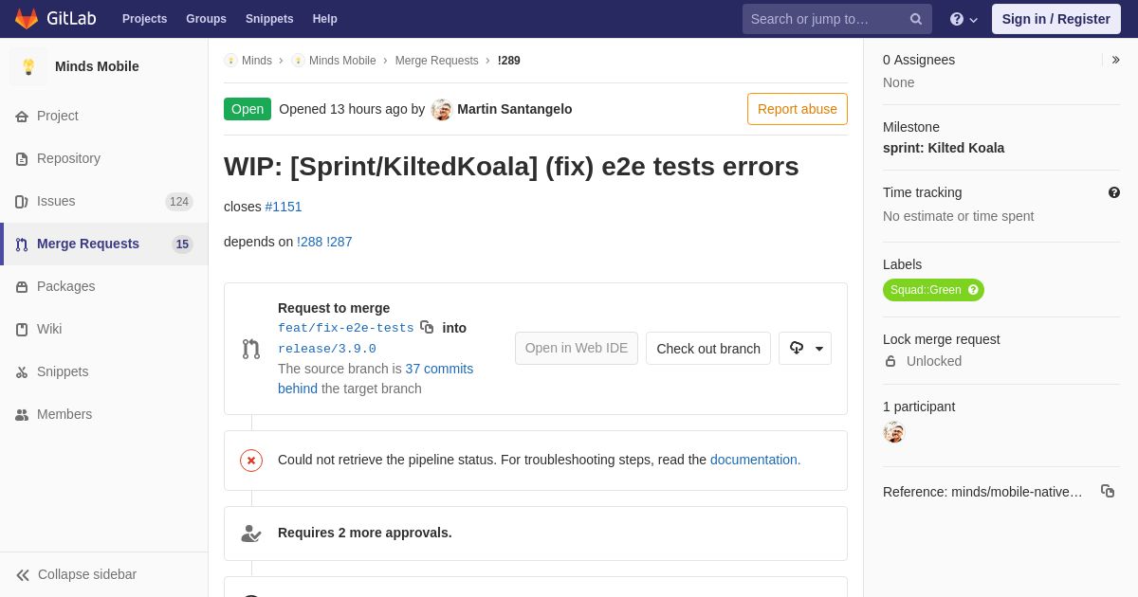Click Martin Santangelo's avatar next to the author name

pos(442,110)
